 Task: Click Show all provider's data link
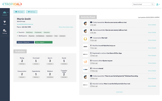tap(66, 27)
